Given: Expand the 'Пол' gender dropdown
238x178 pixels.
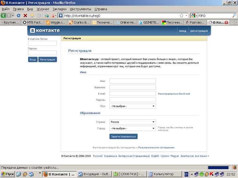Looking at the screenshot, I should click(133, 106).
